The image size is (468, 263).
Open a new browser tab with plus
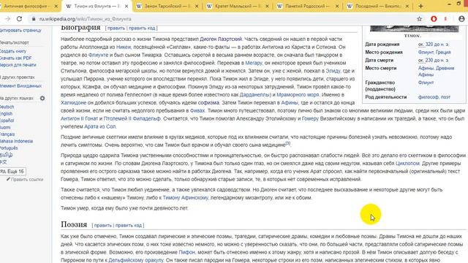pyautogui.click(x=420, y=6)
